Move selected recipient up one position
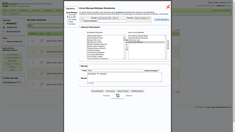Image resolution: width=235 pixels, height=132 pixels. [x=168, y=43]
